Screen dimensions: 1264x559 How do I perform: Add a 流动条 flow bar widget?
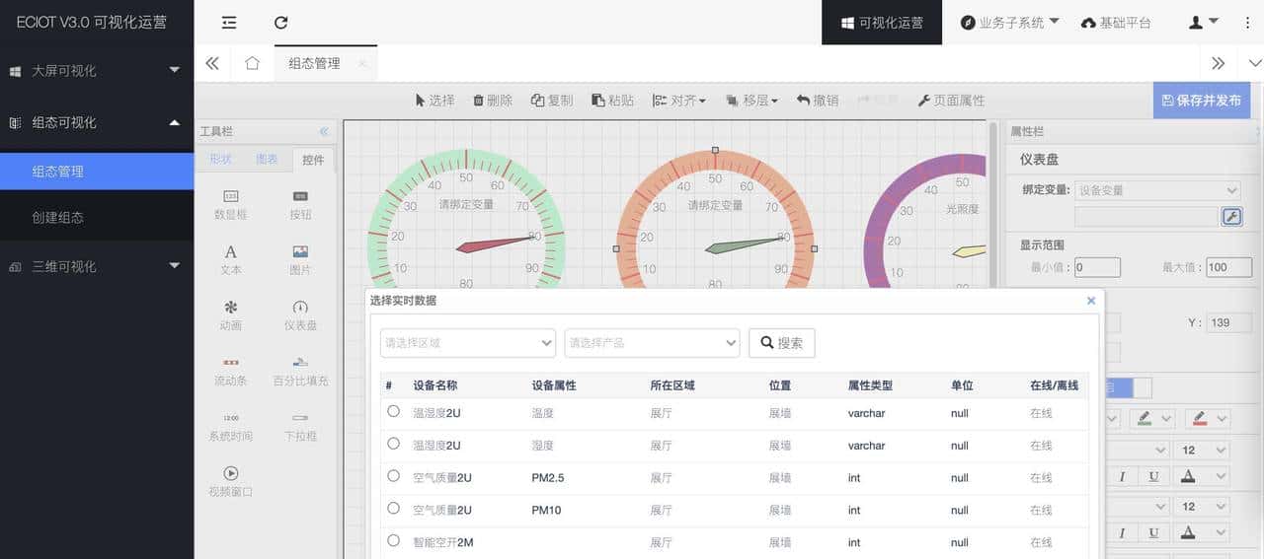pyautogui.click(x=230, y=371)
